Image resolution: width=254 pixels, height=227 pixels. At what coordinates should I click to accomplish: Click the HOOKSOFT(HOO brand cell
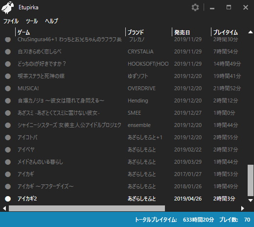pyautogui.click(x=148, y=64)
